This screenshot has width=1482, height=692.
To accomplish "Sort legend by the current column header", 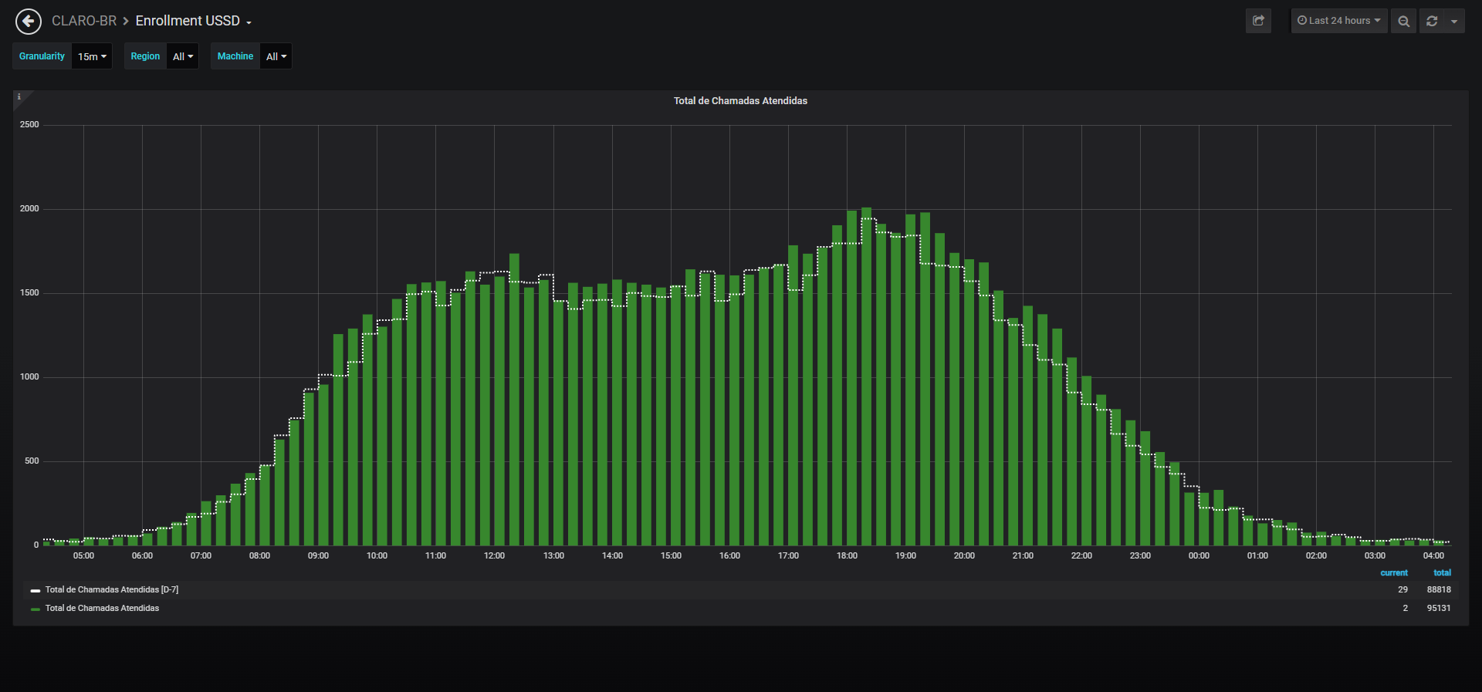I will pyautogui.click(x=1394, y=572).
